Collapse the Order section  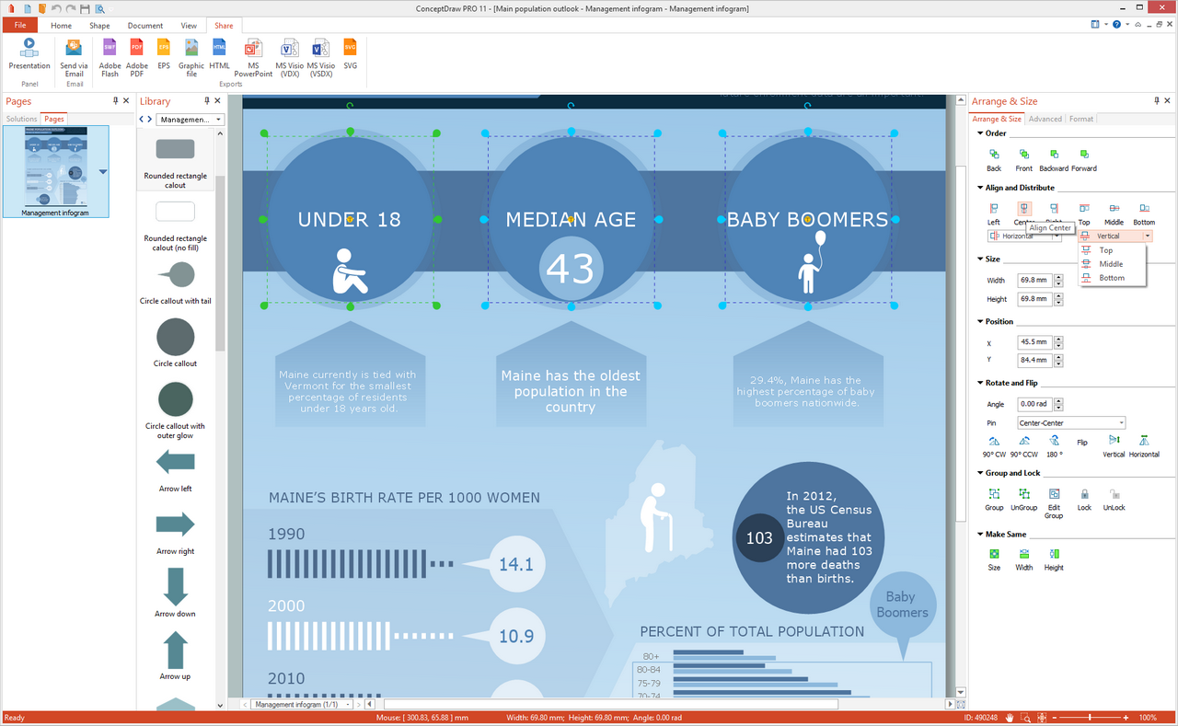(x=979, y=133)
